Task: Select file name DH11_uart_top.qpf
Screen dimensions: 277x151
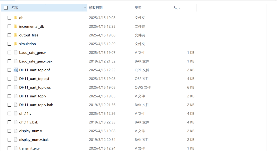Action: [34, 70]
